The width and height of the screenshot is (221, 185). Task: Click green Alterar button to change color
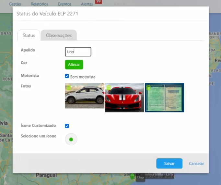point(74,65)
